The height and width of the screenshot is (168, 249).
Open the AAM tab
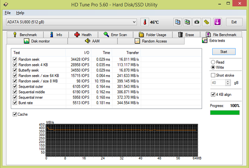[x=92, y=41]
